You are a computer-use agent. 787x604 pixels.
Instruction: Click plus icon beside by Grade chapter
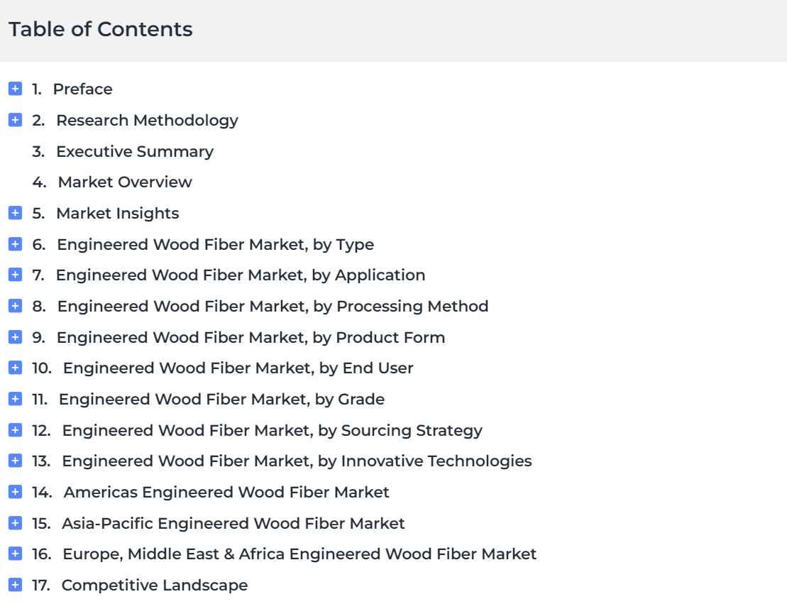point(15,399)
